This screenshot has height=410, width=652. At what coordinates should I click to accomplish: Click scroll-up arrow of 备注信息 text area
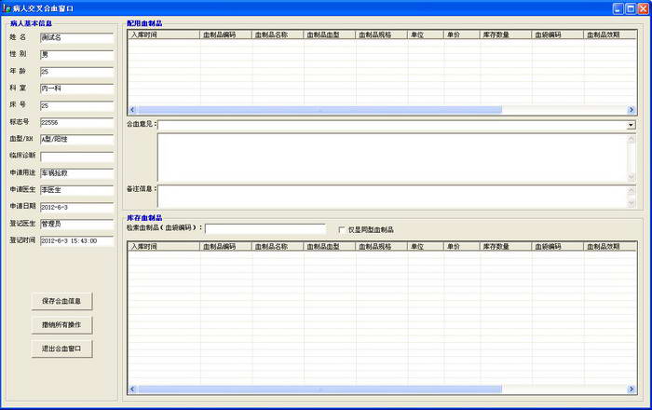[x=632, y=190]
